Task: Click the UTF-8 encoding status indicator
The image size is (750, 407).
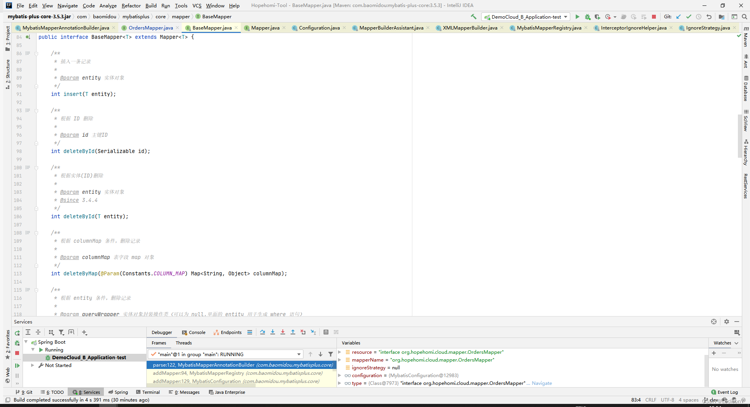Action: click(x=667, y=400)
